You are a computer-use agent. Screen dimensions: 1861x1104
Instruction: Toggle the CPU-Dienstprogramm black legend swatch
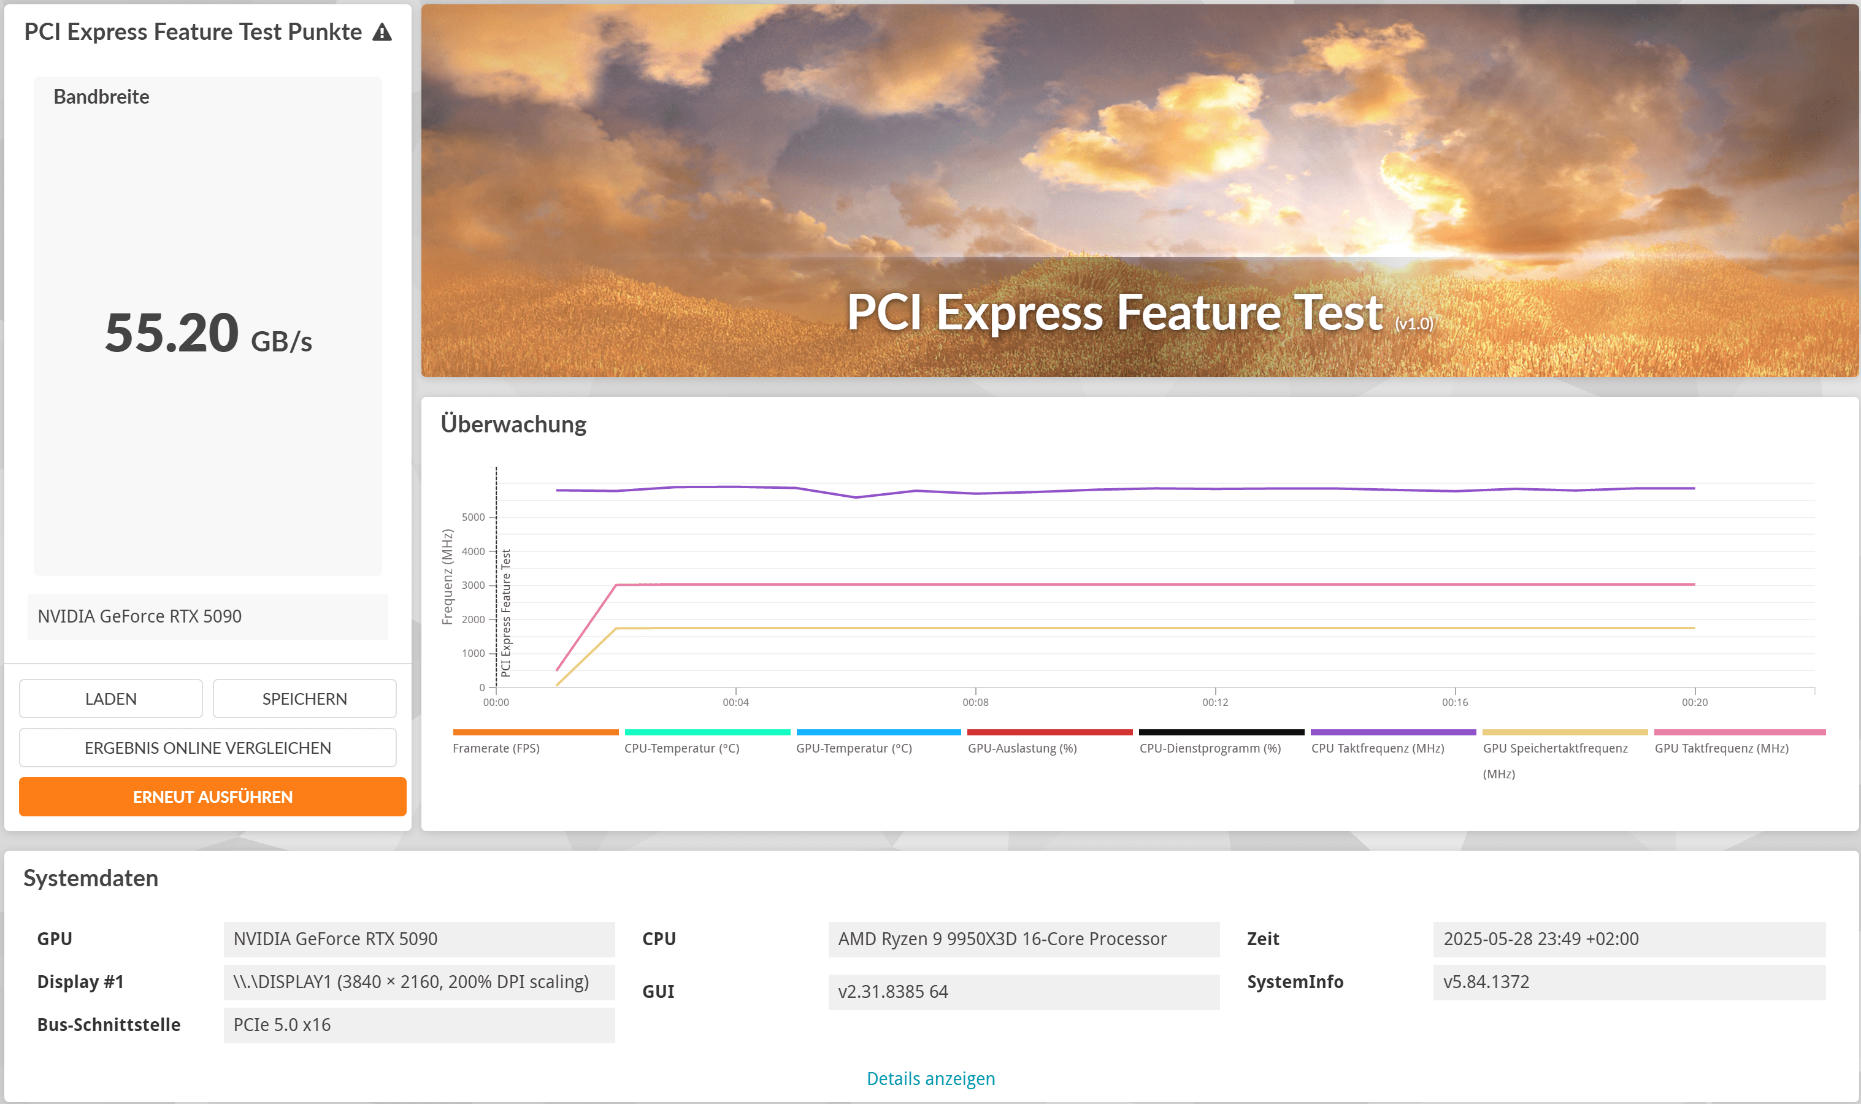click(1221, 733)
